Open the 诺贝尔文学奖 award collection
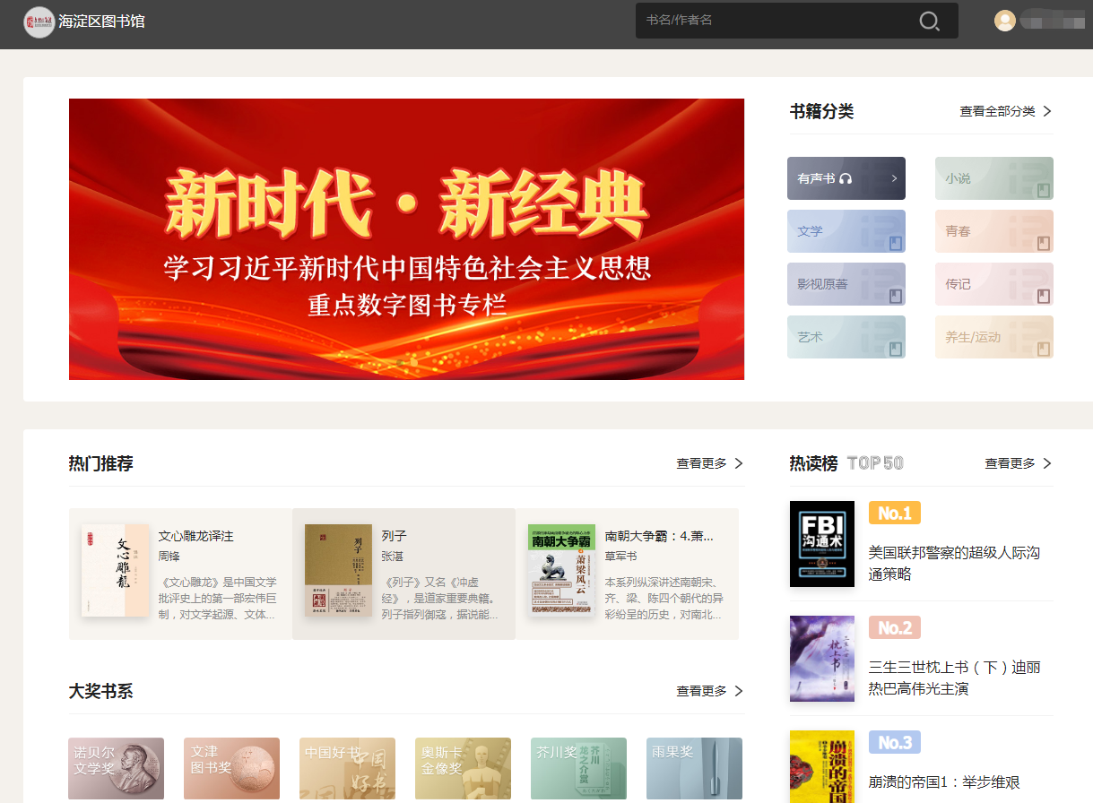Screen dimensions: 1093x803 [116, 768]
